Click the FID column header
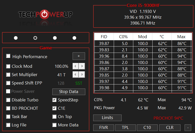195x133 pixels. click(x=104, y=37)
